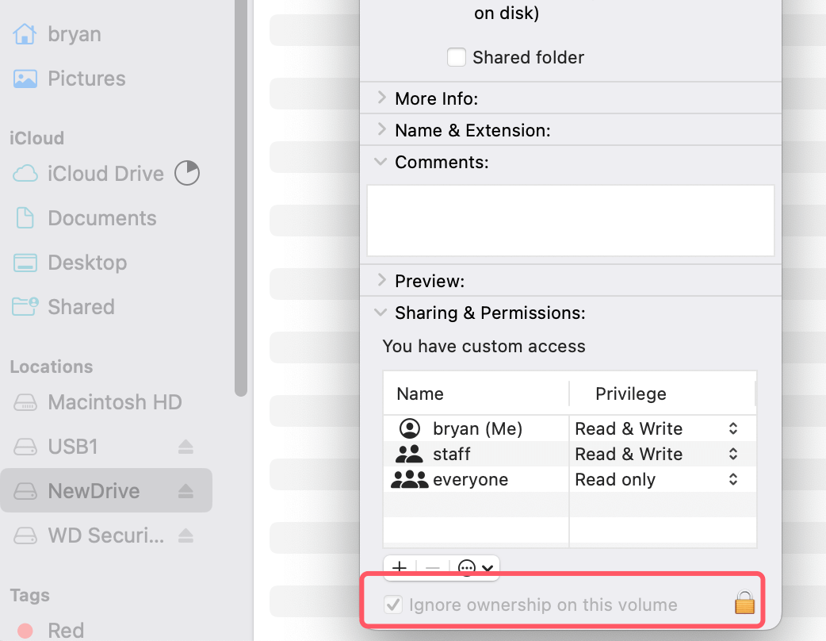The width and height of the screenshot is (826, 641).
Task: Uncheck Ignore ownership on this volume
Action: click(393, 604)
